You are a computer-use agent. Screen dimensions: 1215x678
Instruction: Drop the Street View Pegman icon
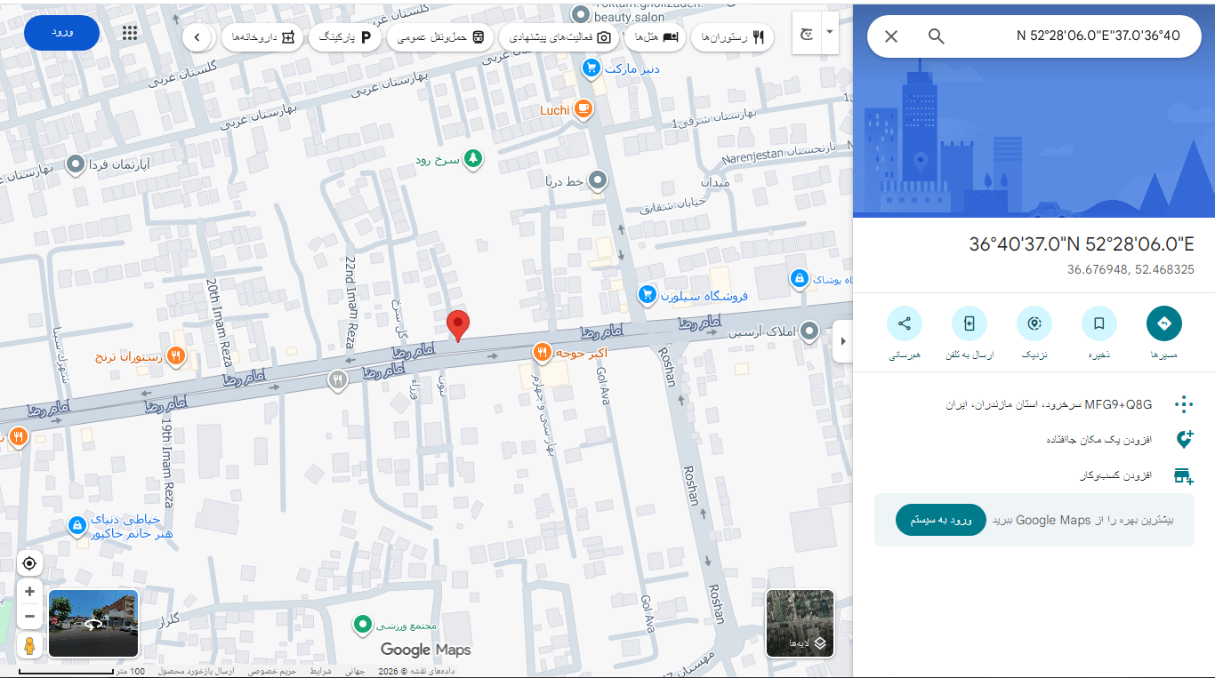click(x=29, y=645)
